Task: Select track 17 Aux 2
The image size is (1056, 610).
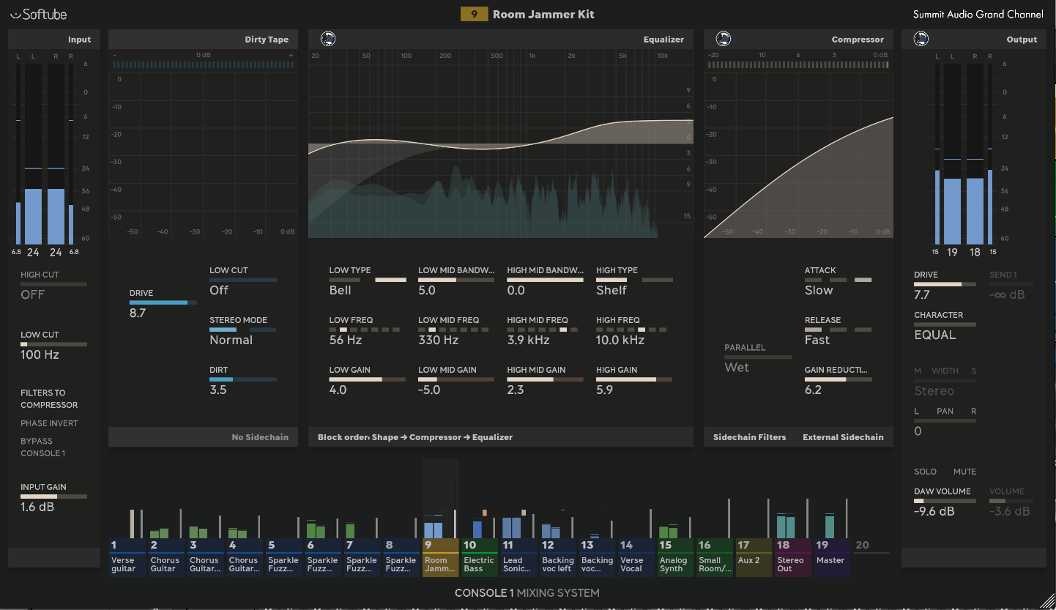Action: pyautogui.click(x=754, y=557)
